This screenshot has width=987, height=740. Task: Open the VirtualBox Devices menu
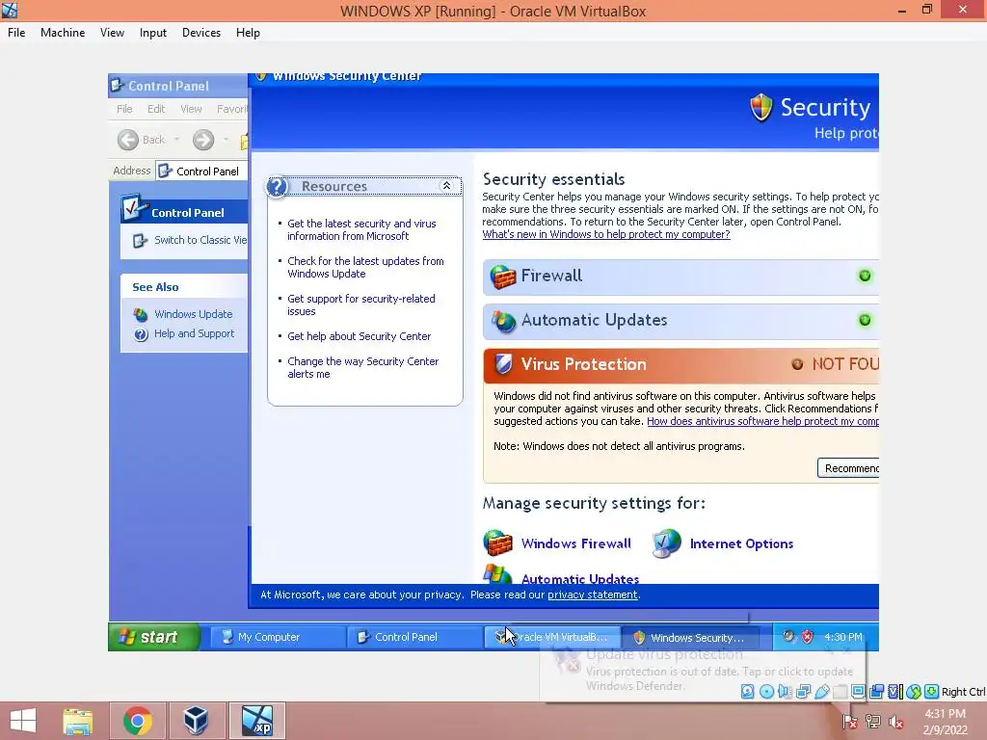click(x=200, y=33)
